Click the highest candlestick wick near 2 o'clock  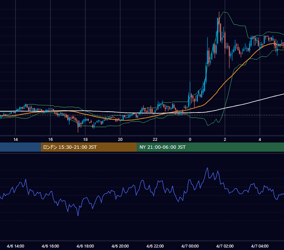219,15
